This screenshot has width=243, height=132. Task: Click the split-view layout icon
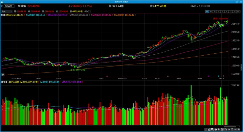click(x=222, y=129)
